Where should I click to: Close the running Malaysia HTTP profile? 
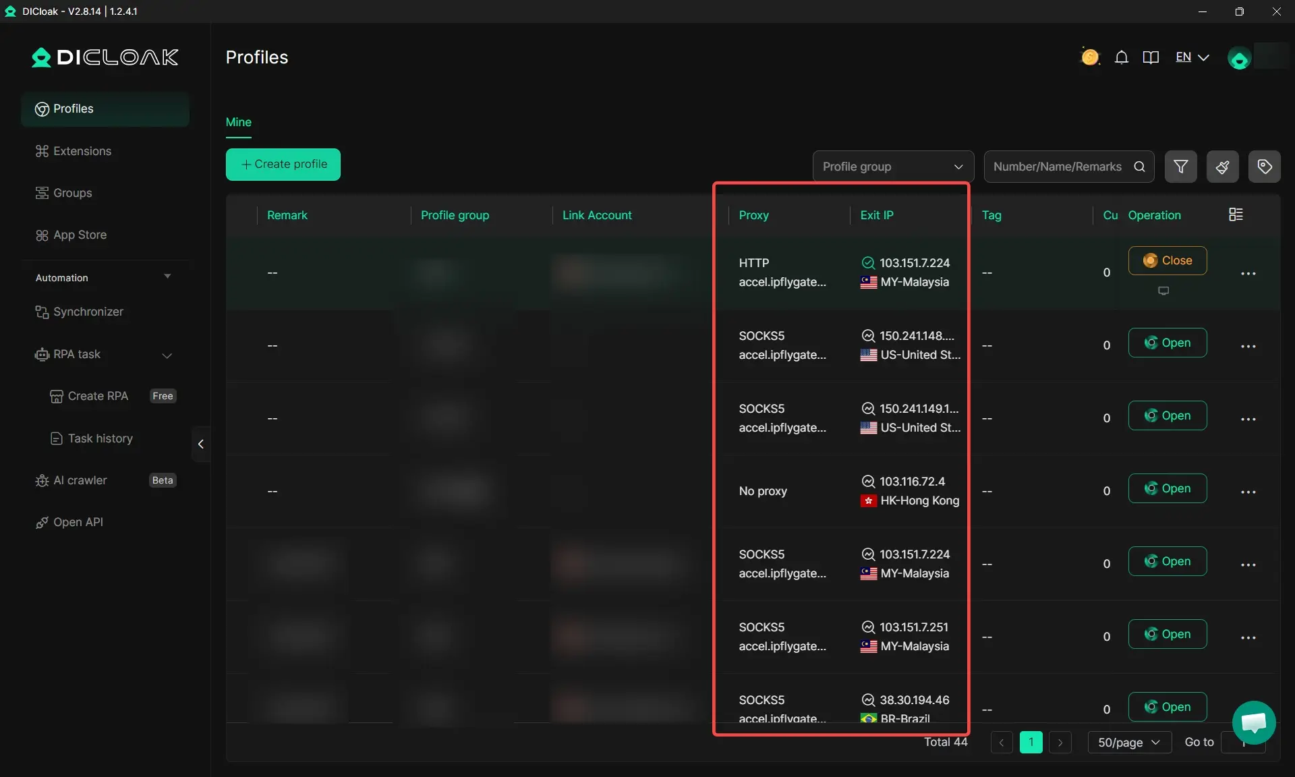point(1167,260)
